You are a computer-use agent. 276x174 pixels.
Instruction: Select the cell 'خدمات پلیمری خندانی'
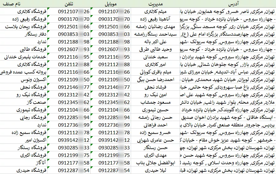24,57
